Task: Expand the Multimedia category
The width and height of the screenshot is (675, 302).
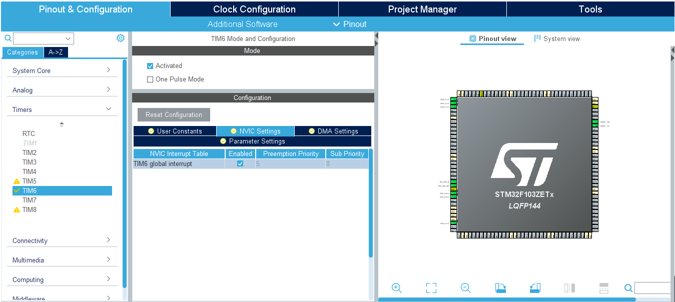Action: 62,260
